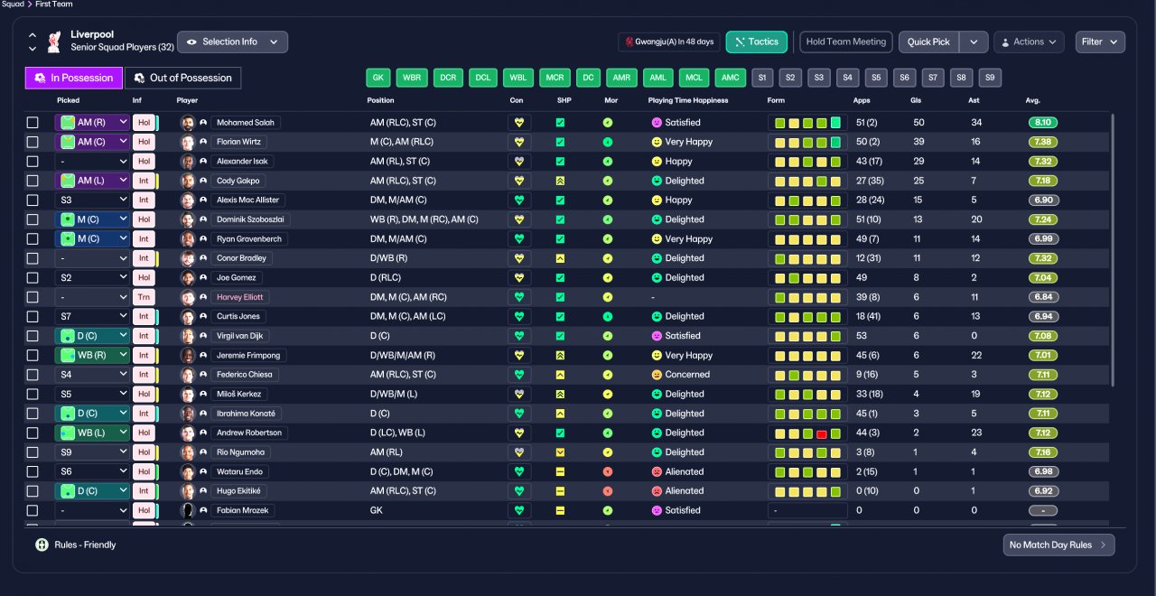Image resolution: width=1156 pixels, height=596 pixels.
Task: Tick the checkbox for Florian Wirtz
Action: pos(33,142)
